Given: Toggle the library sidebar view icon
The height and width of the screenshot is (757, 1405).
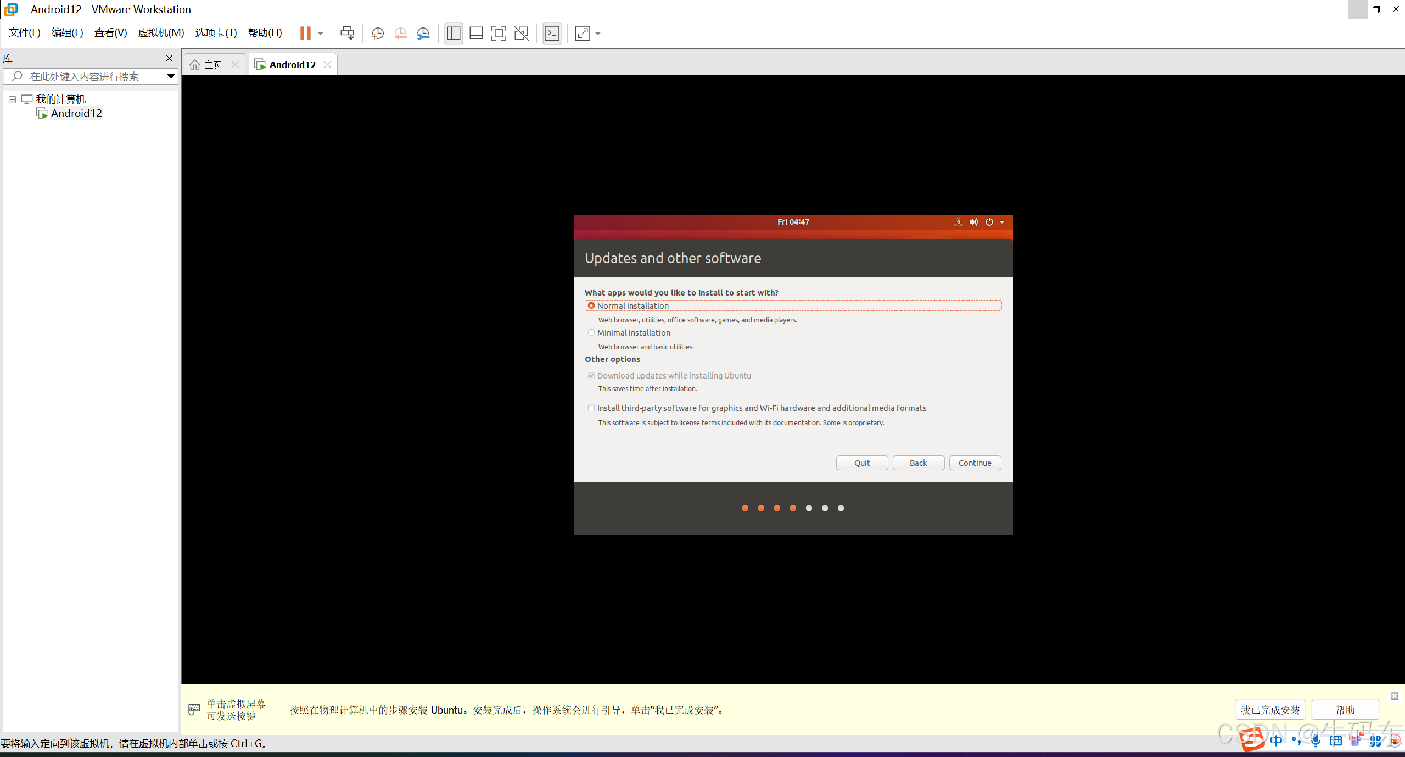Looking at the screenshot, I should click(454, 33).
